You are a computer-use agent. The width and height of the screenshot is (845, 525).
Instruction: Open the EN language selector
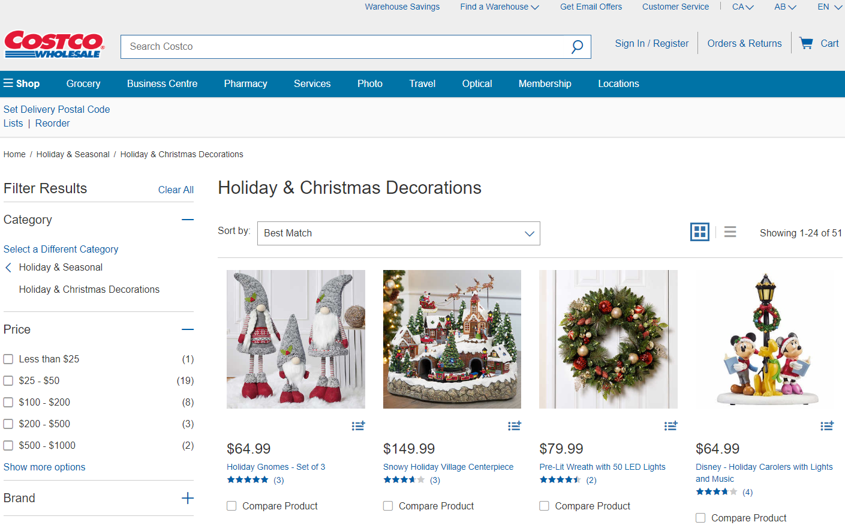click(830, 7)
